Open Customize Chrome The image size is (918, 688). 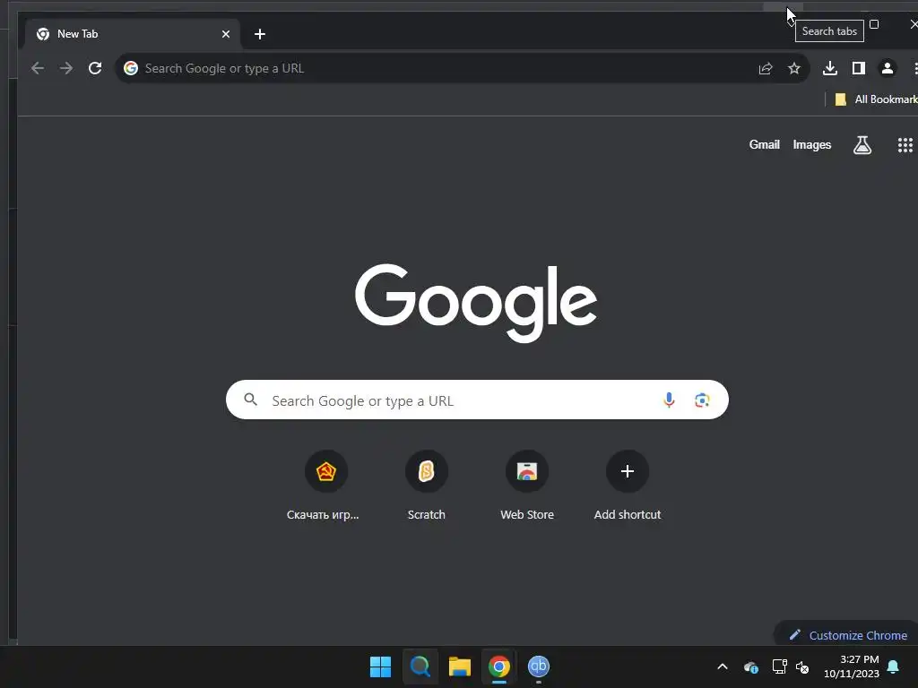click(x=848, y=635)
